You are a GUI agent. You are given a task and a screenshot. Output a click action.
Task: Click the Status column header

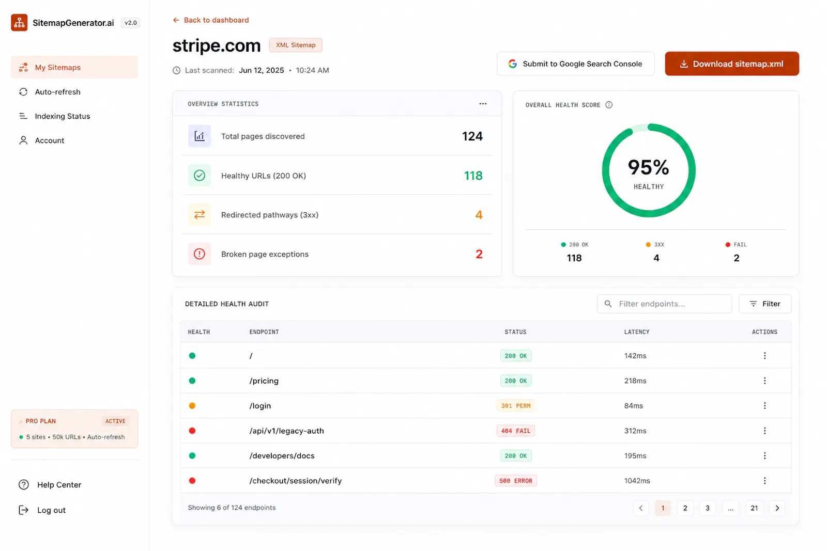(515, 332)
